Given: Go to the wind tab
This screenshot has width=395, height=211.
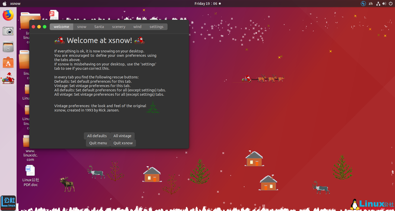Looking at the screenshot, I should [x=137, y=27].
